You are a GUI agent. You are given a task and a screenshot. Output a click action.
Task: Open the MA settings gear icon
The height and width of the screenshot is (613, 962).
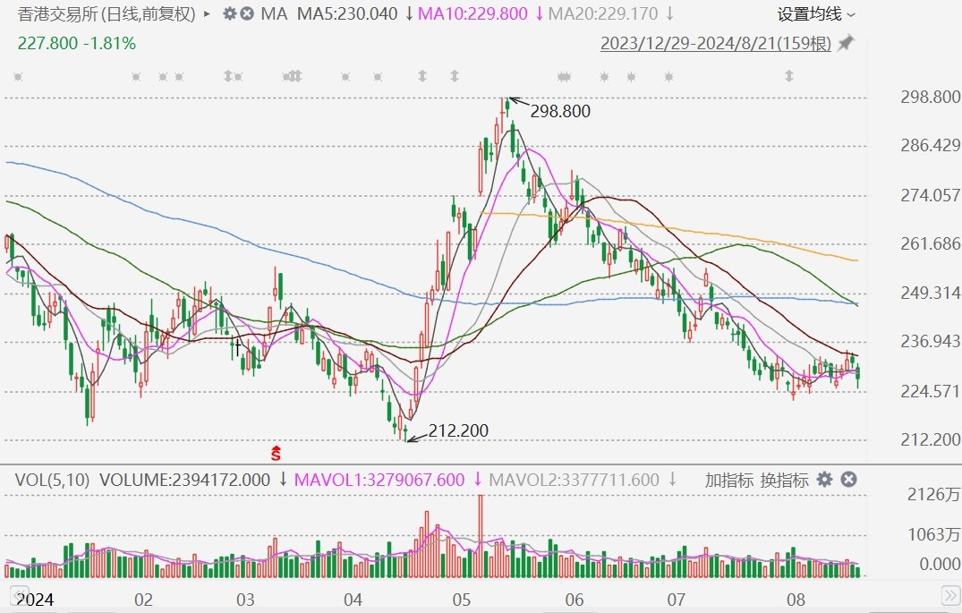tap(229, 14)
